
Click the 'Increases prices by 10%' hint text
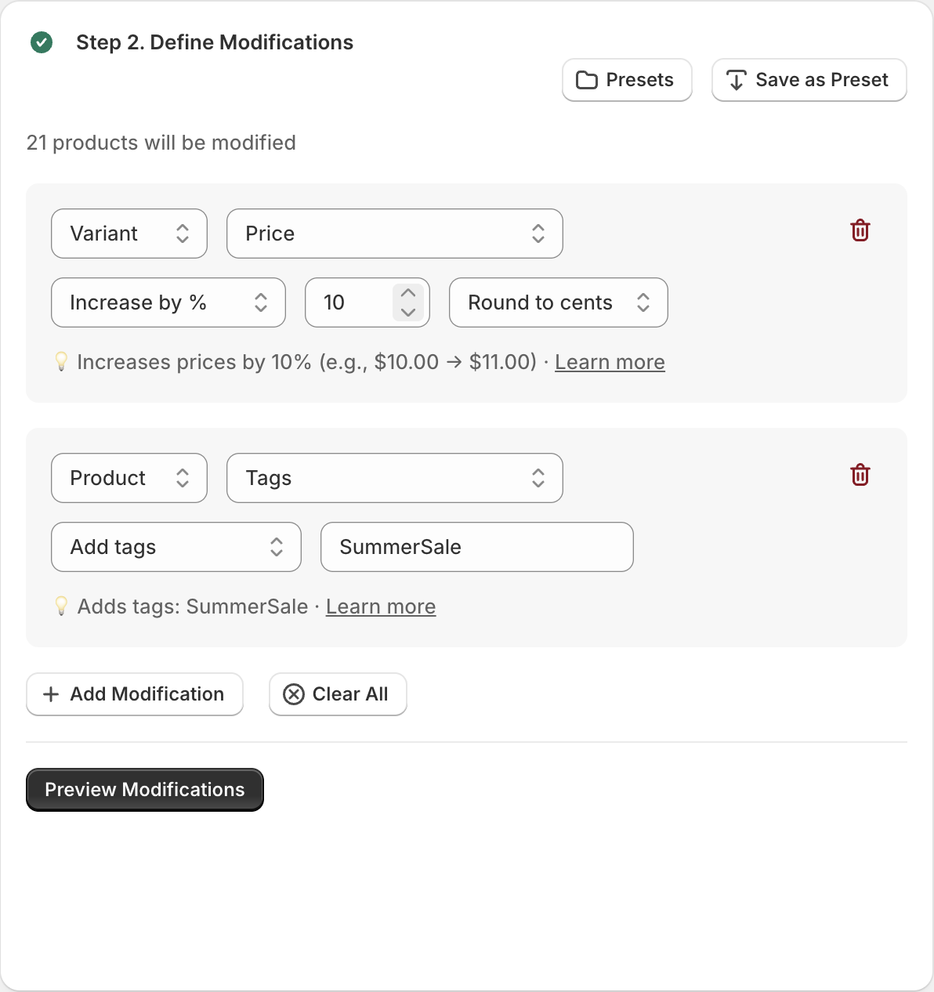307,362
